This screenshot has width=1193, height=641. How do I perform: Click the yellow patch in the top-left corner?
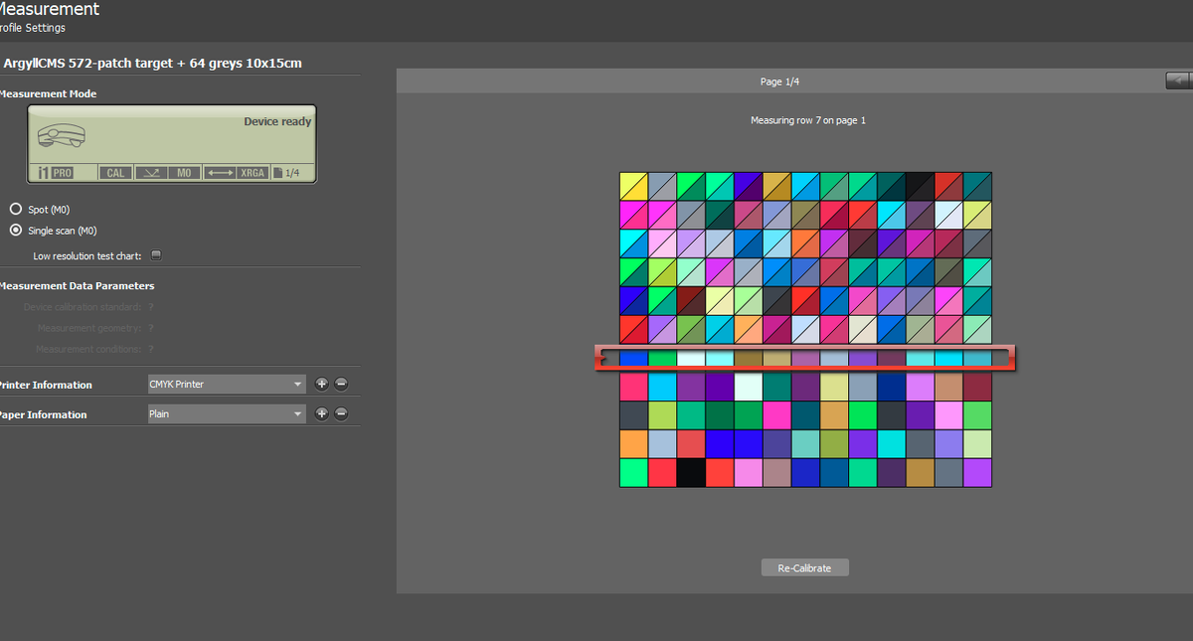click(x=633, y=186)
